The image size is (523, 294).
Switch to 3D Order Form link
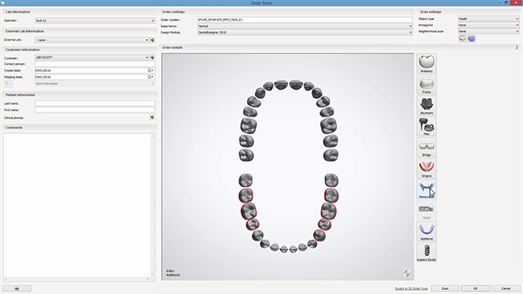411,288
